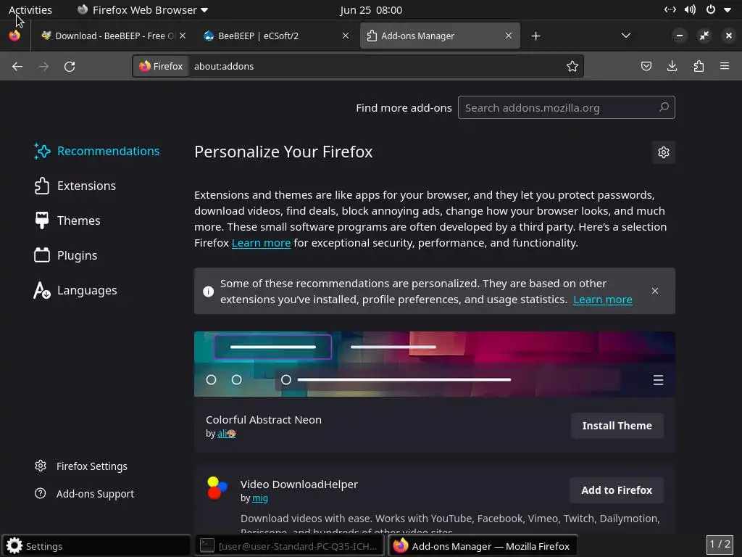The image size is (742, 557).
Task: Open the Firefox application menu
Action: coord(725,66)
